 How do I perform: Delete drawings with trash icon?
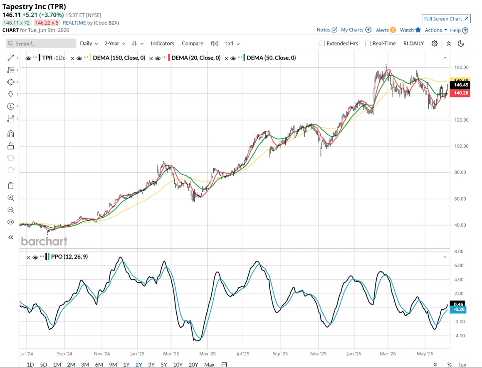click(x=10, y=186)
